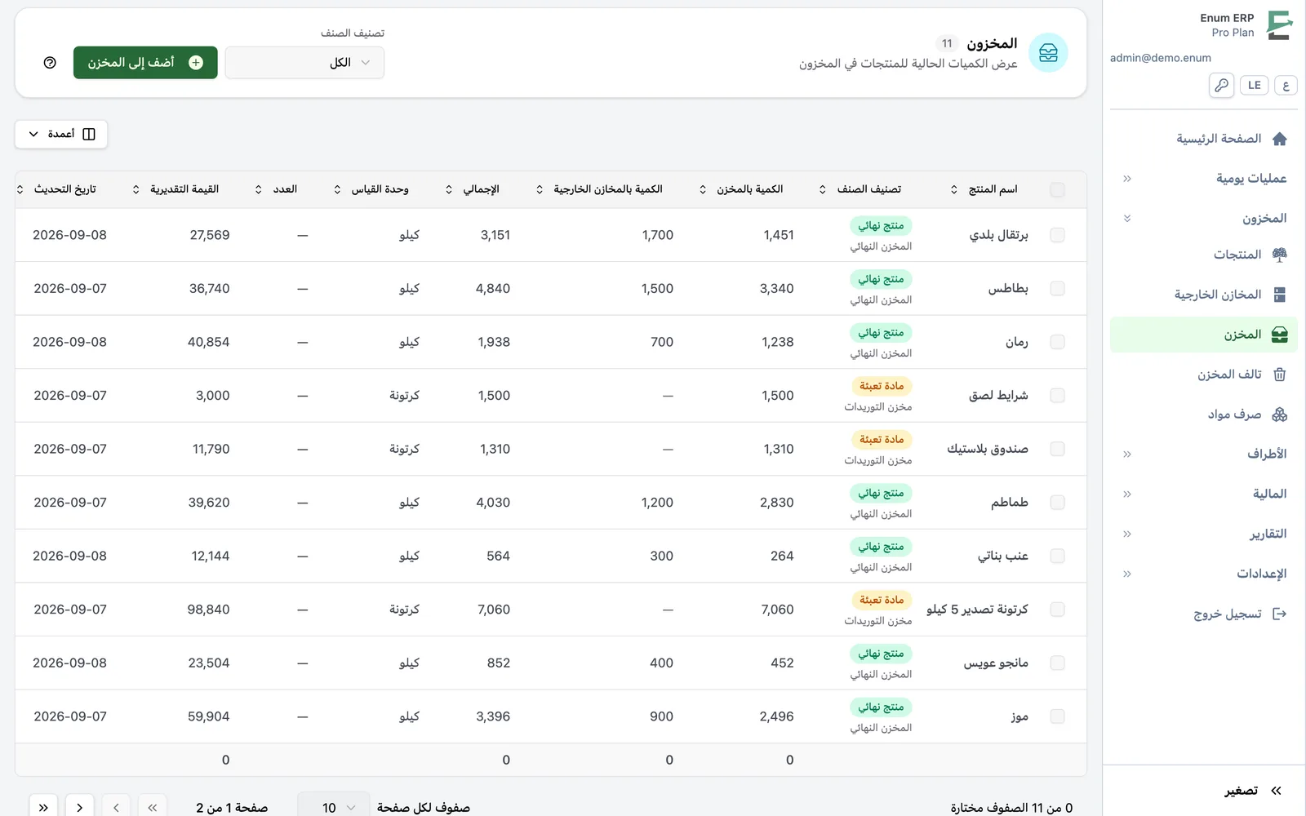Open the أعمدة columns dropdown
The image size is (1306, 816).
[x=61, y=134]
